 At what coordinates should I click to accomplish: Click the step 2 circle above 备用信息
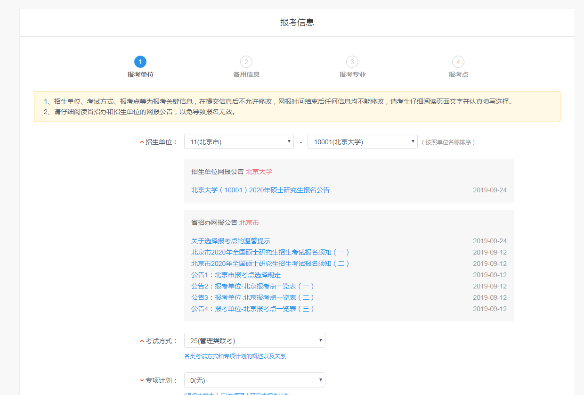point(246,61)
